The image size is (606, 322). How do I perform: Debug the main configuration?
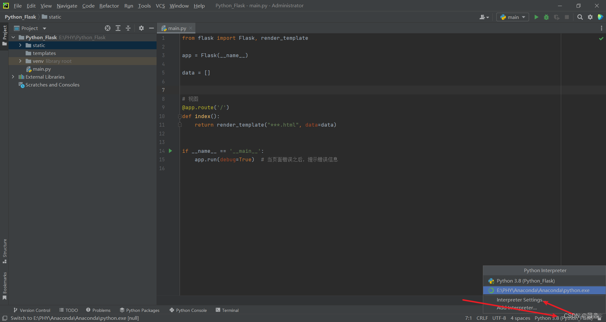pyautogui.click(x=546, y=17)
